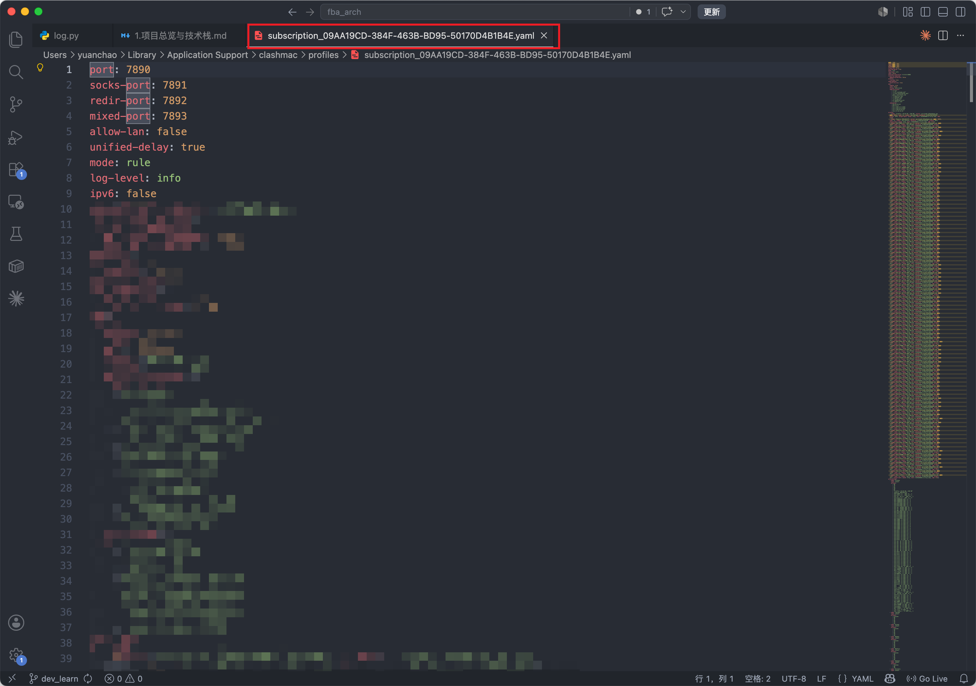Click the Users breadcrumb item
976x686 pixels.
coord(55,55)
